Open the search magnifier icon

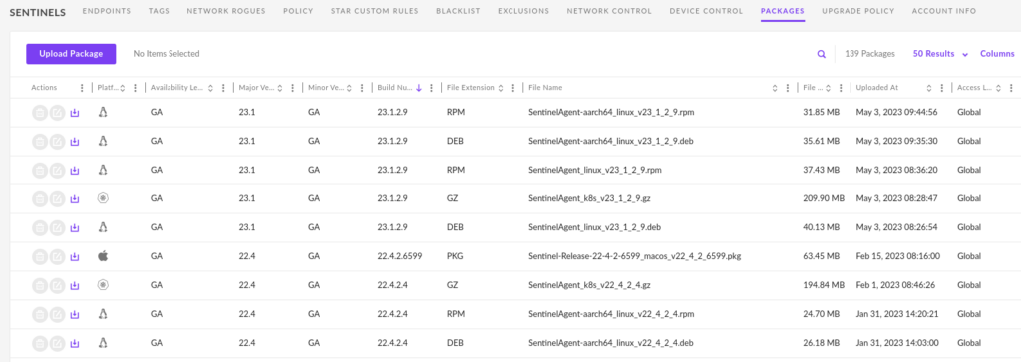click(x=822, y=54)
